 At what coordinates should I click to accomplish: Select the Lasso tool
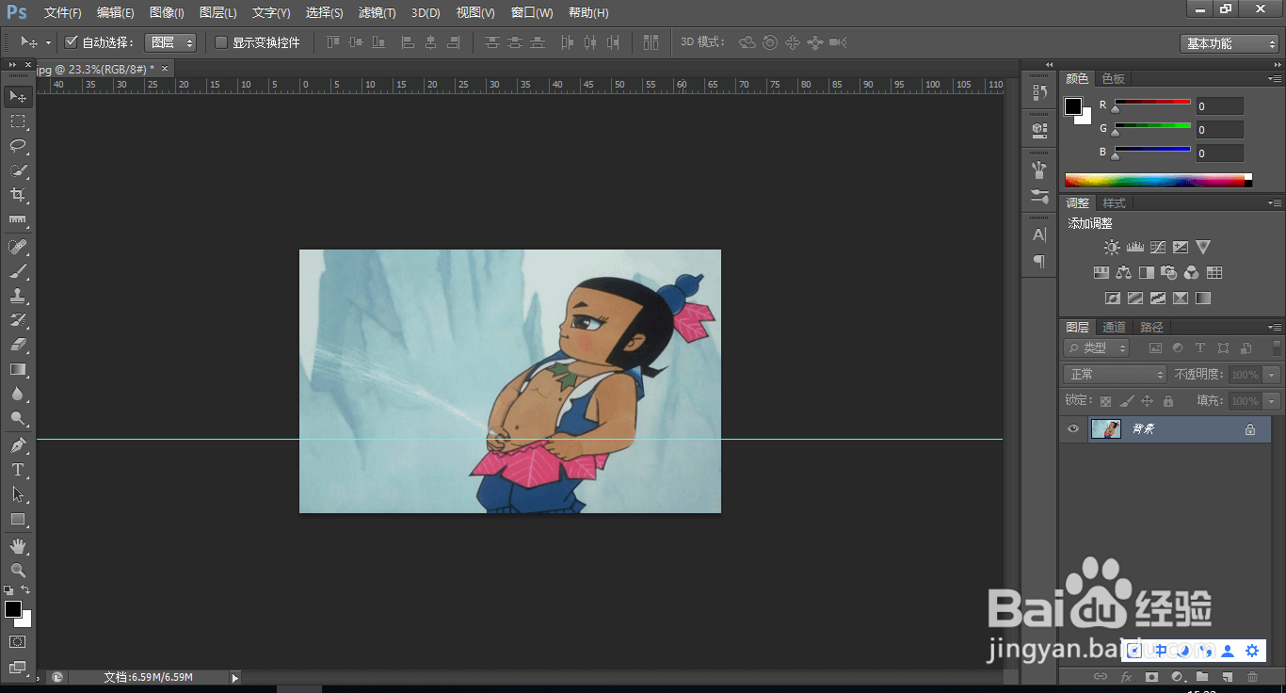(x=18, y=146)
